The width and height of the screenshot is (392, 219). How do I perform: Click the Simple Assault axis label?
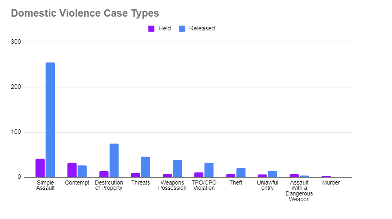(45, 185)
